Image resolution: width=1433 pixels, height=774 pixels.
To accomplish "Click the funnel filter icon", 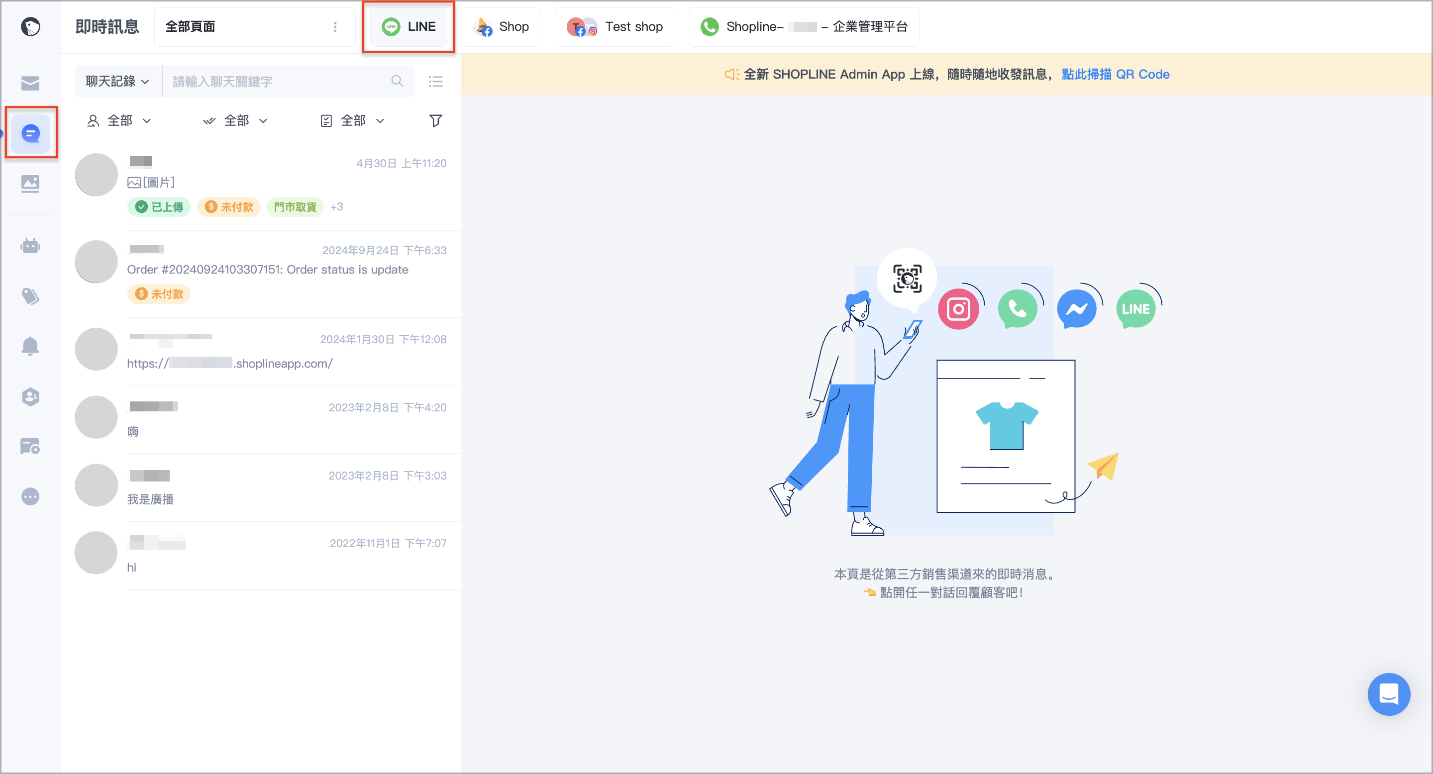I will [435, 121].
